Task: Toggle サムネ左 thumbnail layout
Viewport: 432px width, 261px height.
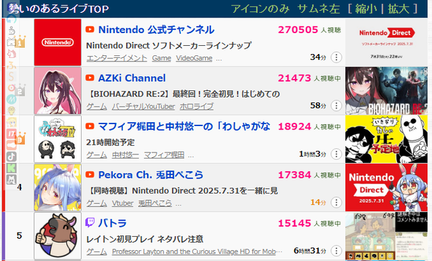Action: [x=319, y=9]
